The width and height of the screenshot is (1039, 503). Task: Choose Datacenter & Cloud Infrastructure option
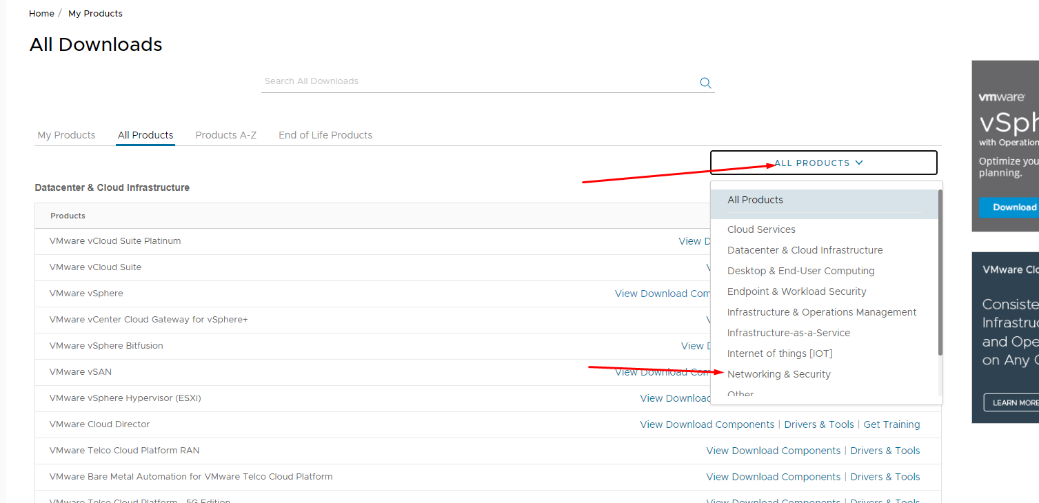pyautogui.click(x=805, y=250)
